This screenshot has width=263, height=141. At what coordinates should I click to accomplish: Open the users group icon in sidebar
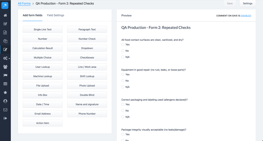5,67
